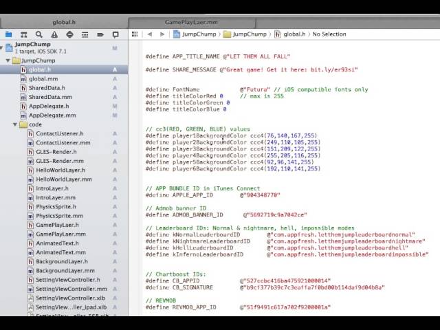Open AnimatedText.mm file
This screenshot has width=440, height=330.
[x=61, y=252]
